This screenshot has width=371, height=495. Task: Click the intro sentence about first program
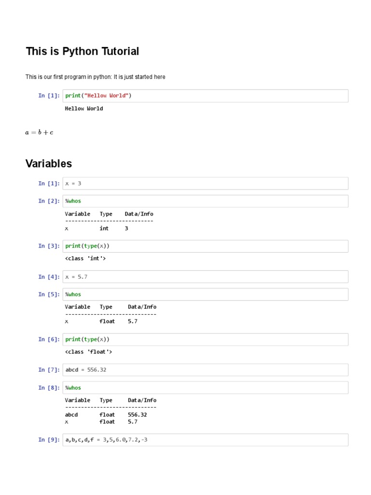[95, 77]
